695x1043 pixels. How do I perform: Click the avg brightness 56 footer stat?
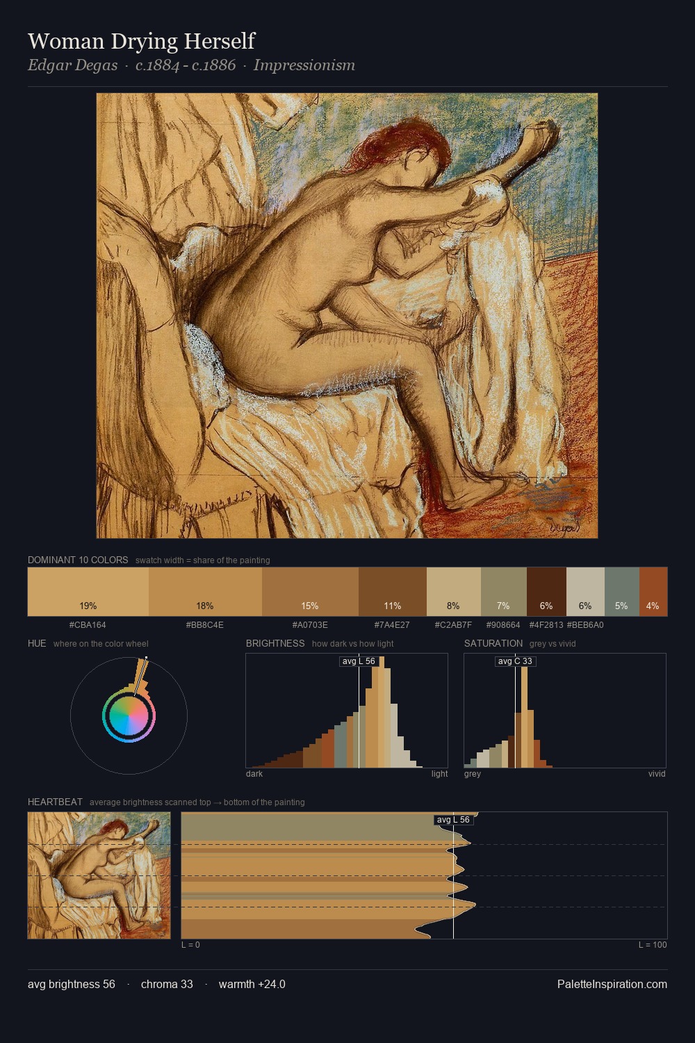(72, 985)
